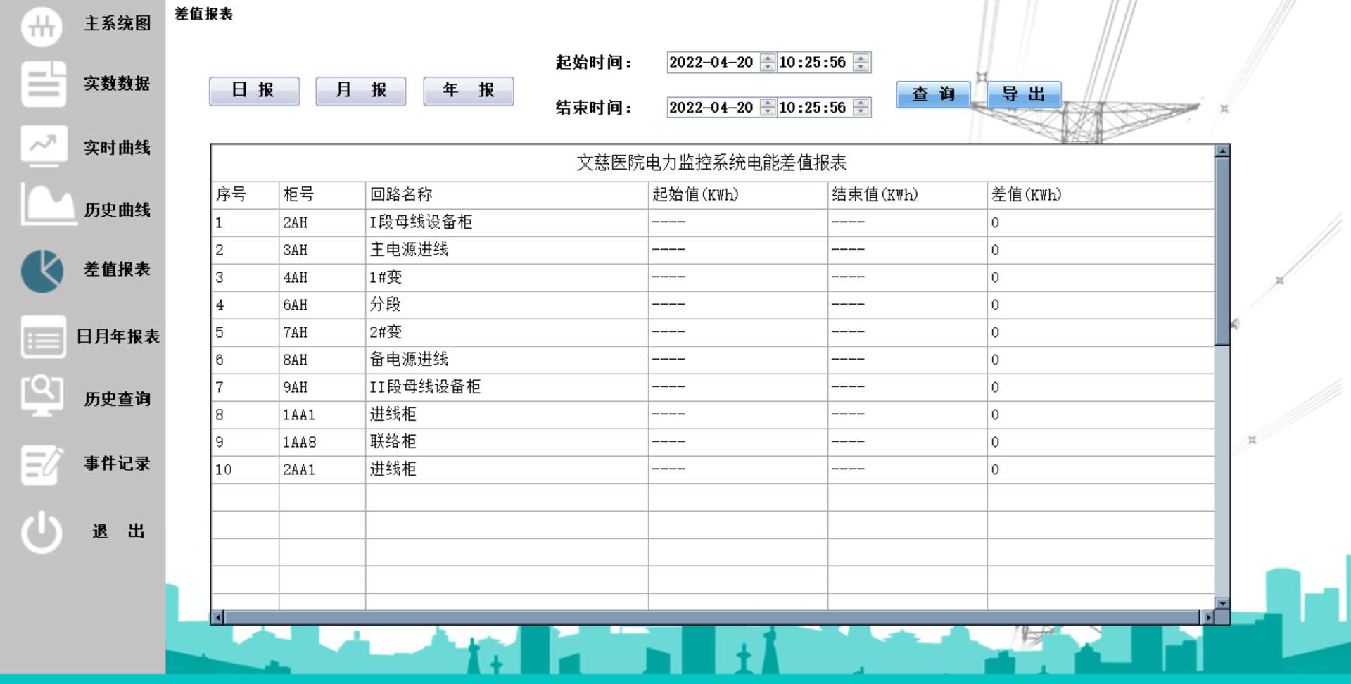Open 历史查询 history query

[x=84, y=398]
